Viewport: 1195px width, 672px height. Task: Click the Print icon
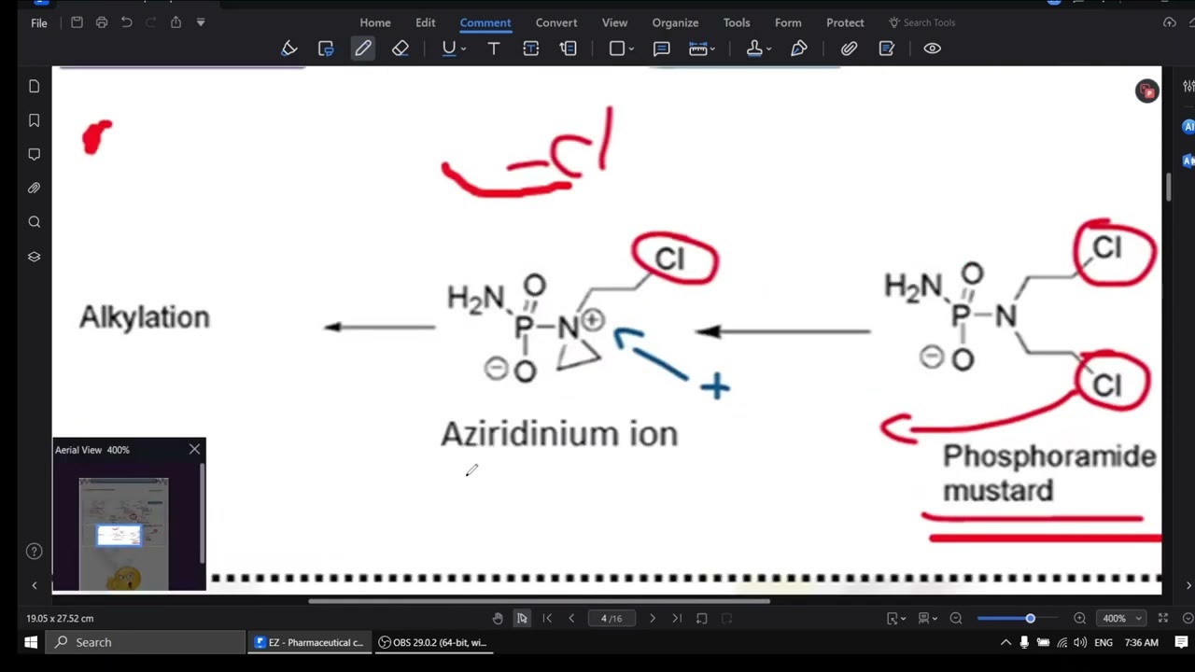(x=102, y=22)
